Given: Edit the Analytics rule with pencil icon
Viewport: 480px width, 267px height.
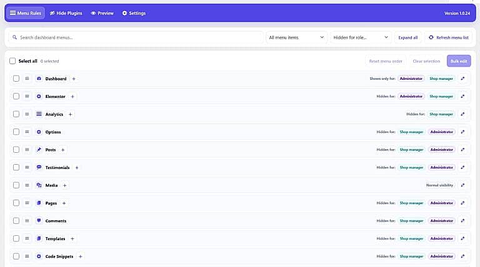Looking at the screenshot, I should (462, 114).
